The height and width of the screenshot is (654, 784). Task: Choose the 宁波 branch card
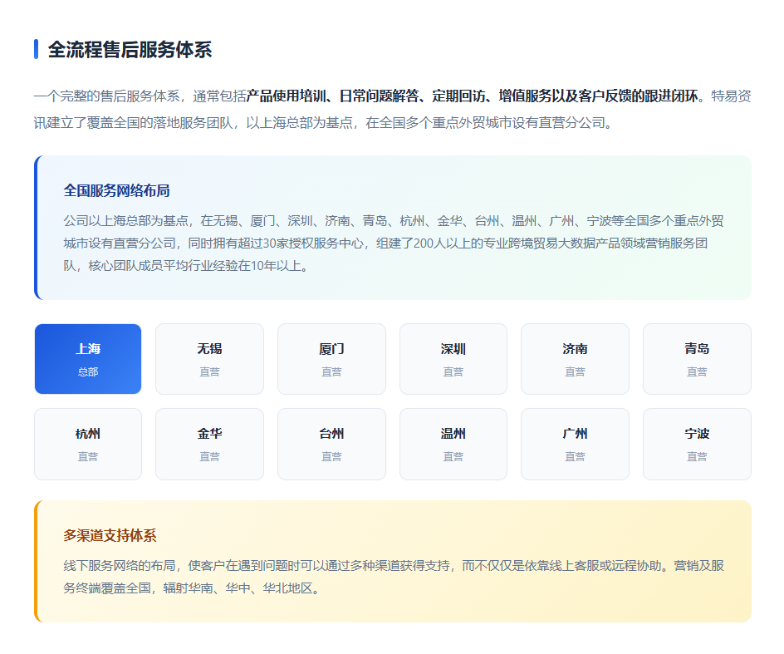point(697,444)
